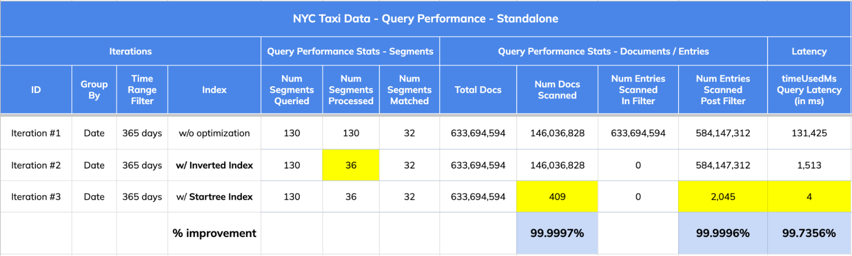Select the 'Iterations' group header

[130, 51]
